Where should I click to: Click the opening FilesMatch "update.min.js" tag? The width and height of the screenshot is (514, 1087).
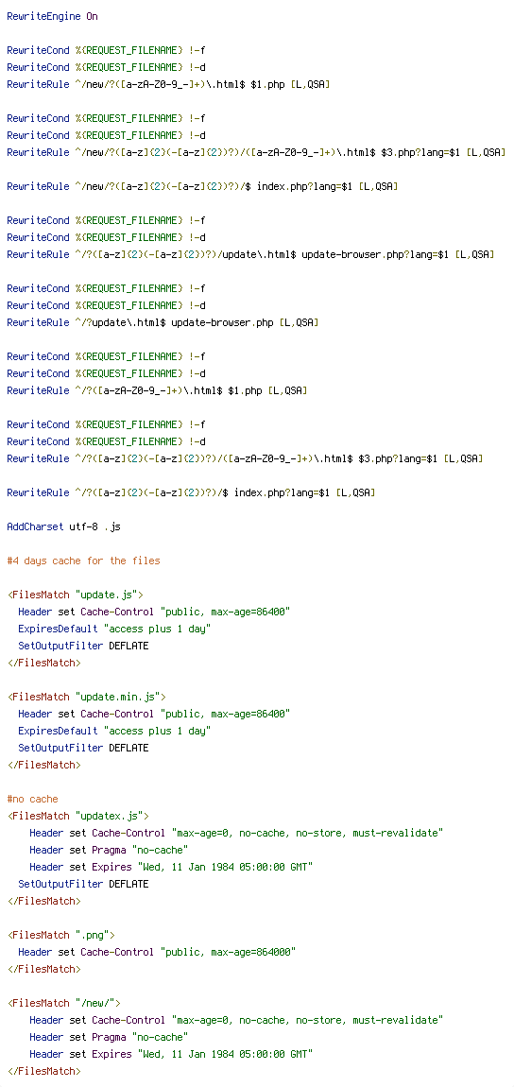pyautogui.click(x=87, y=696)
